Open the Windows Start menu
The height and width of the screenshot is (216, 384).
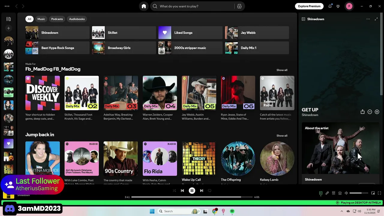(152, 211)
